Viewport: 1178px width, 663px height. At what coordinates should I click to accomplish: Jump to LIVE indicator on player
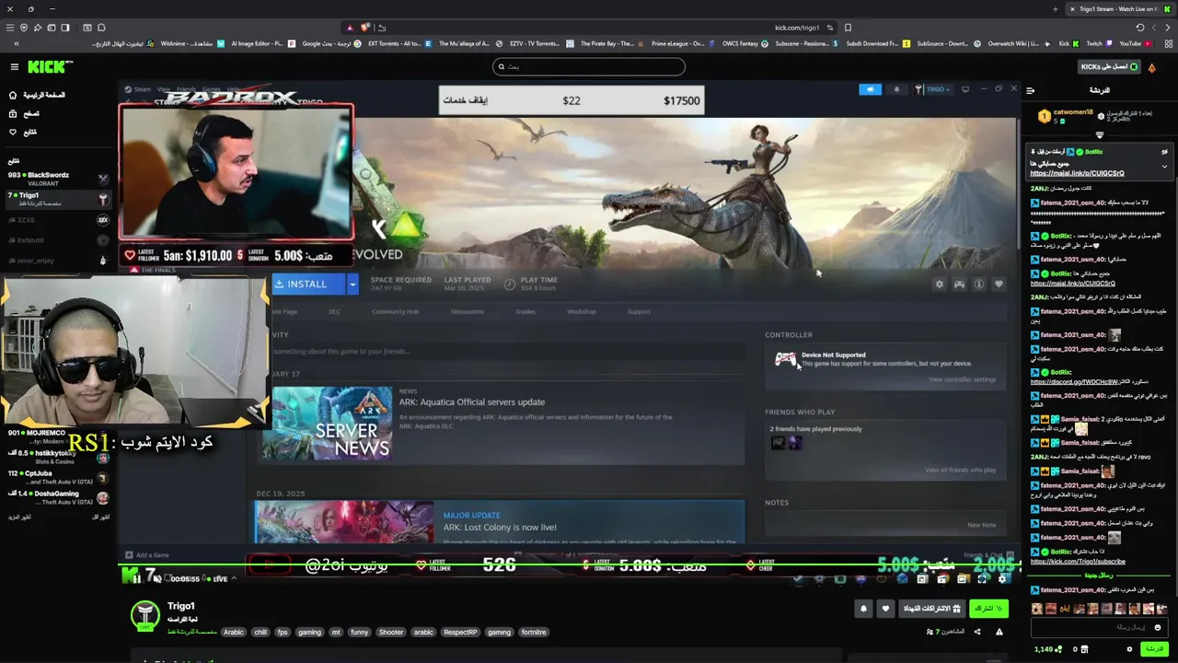tap(217, 579)
